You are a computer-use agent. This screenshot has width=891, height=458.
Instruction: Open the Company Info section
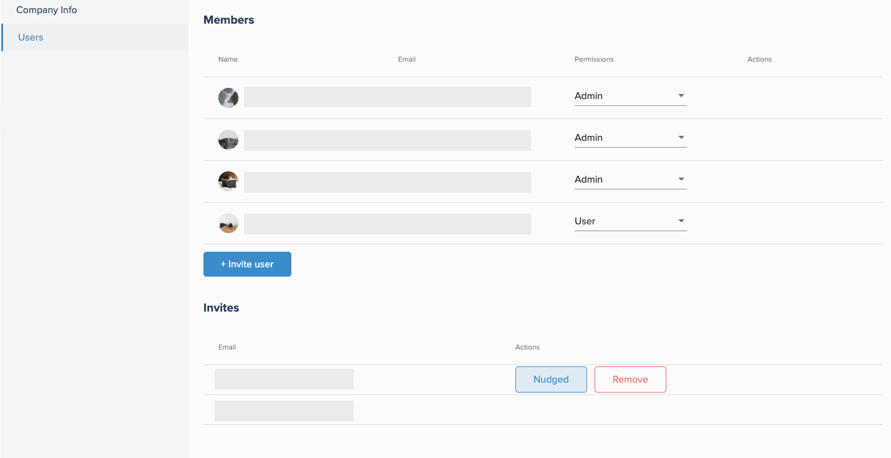pos(47,10)
